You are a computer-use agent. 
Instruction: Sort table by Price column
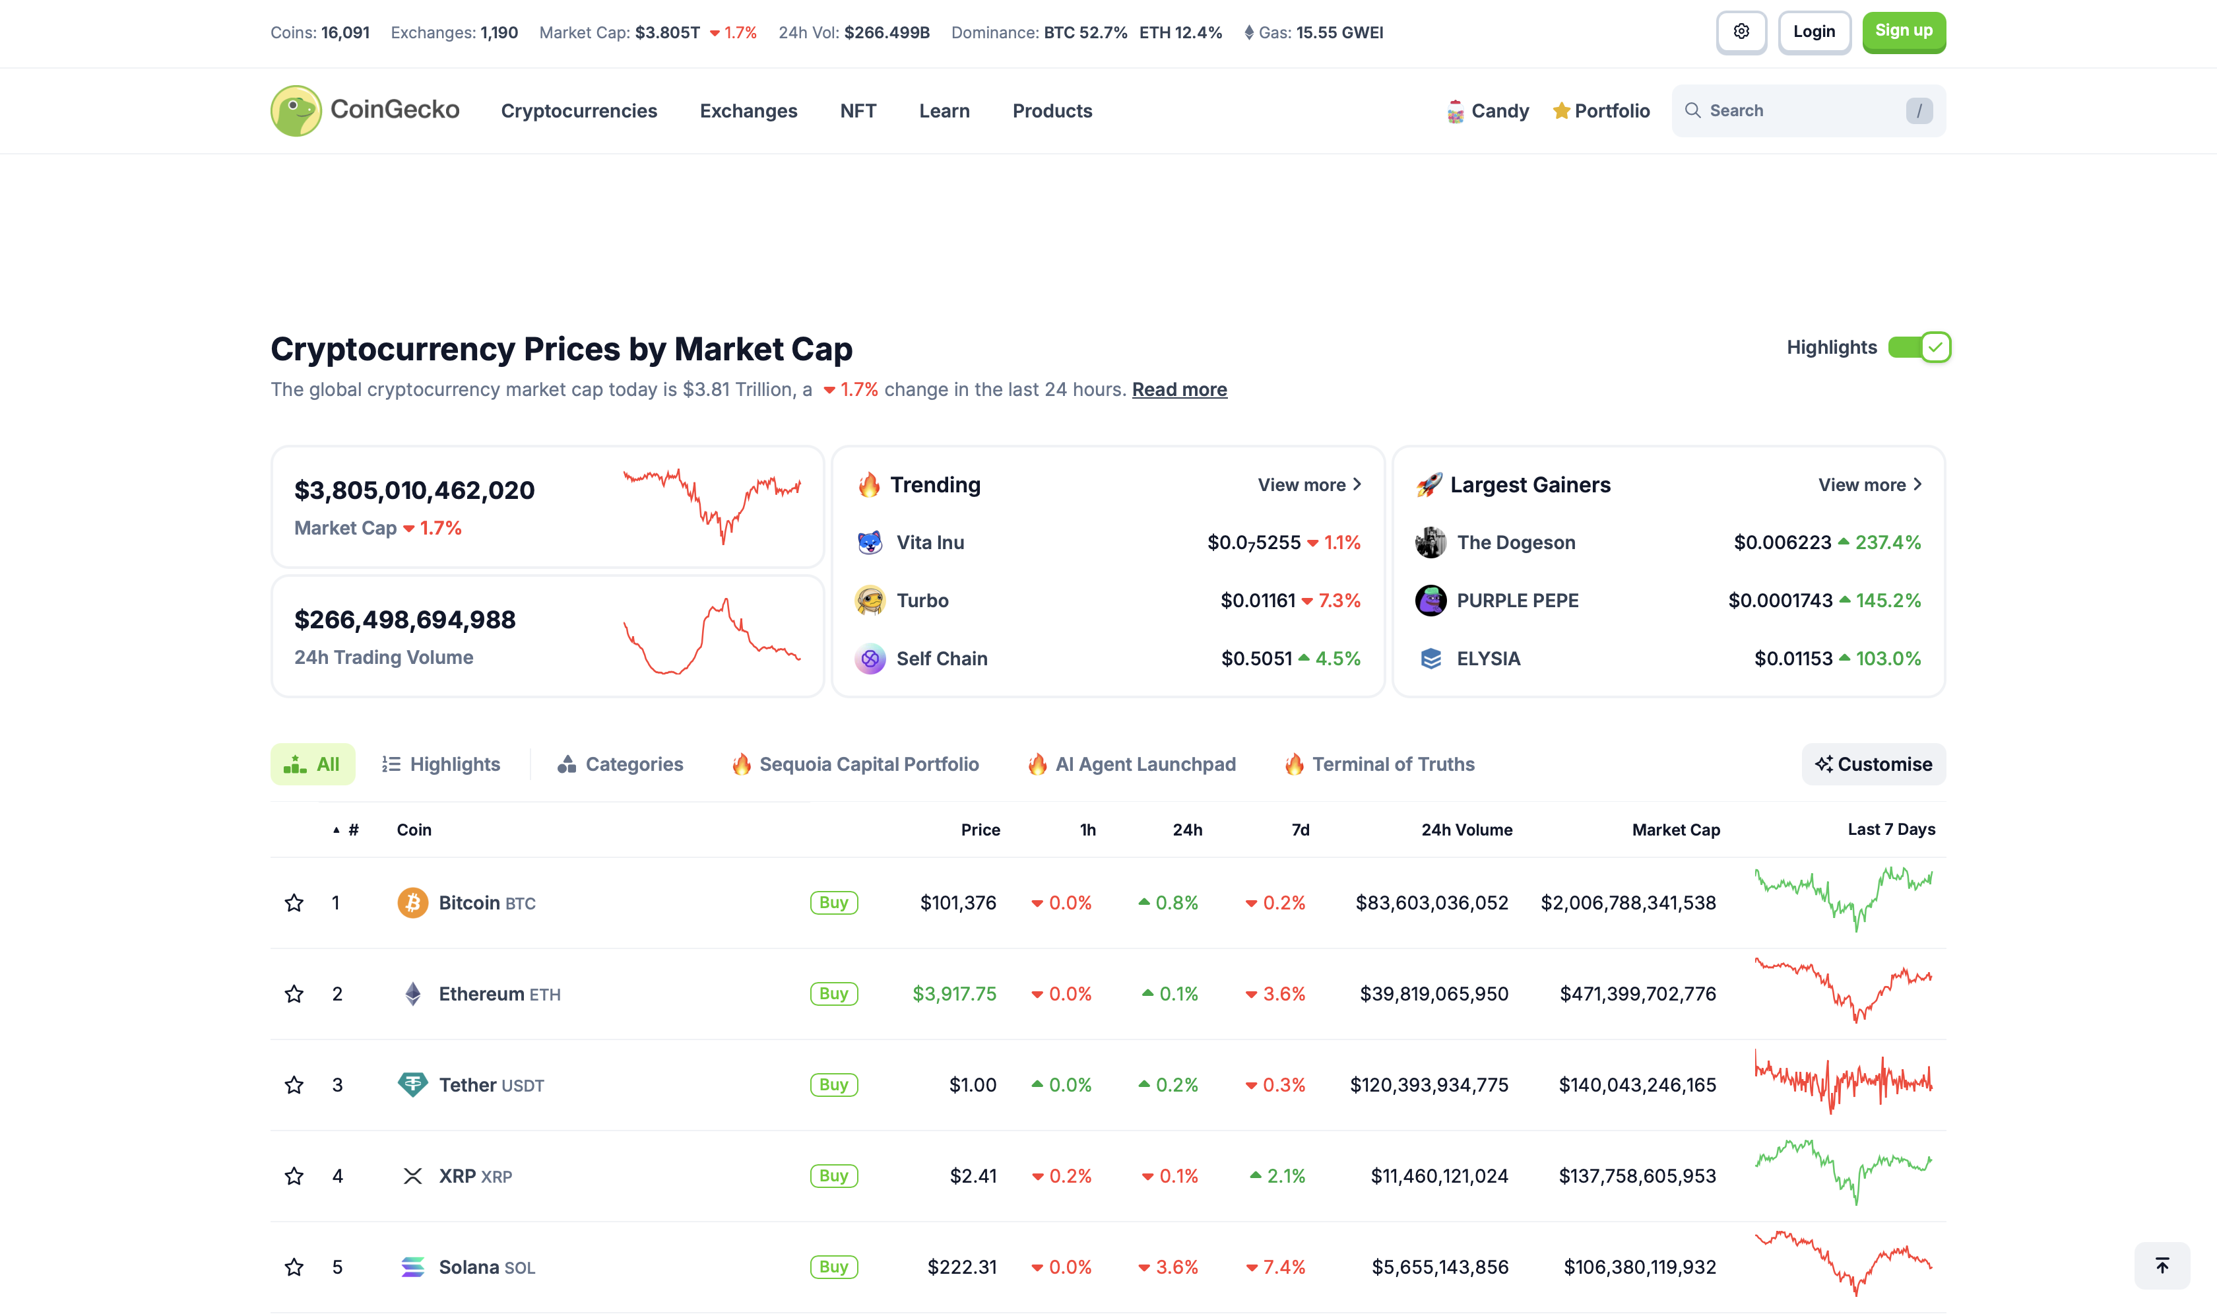coord(980,830)
